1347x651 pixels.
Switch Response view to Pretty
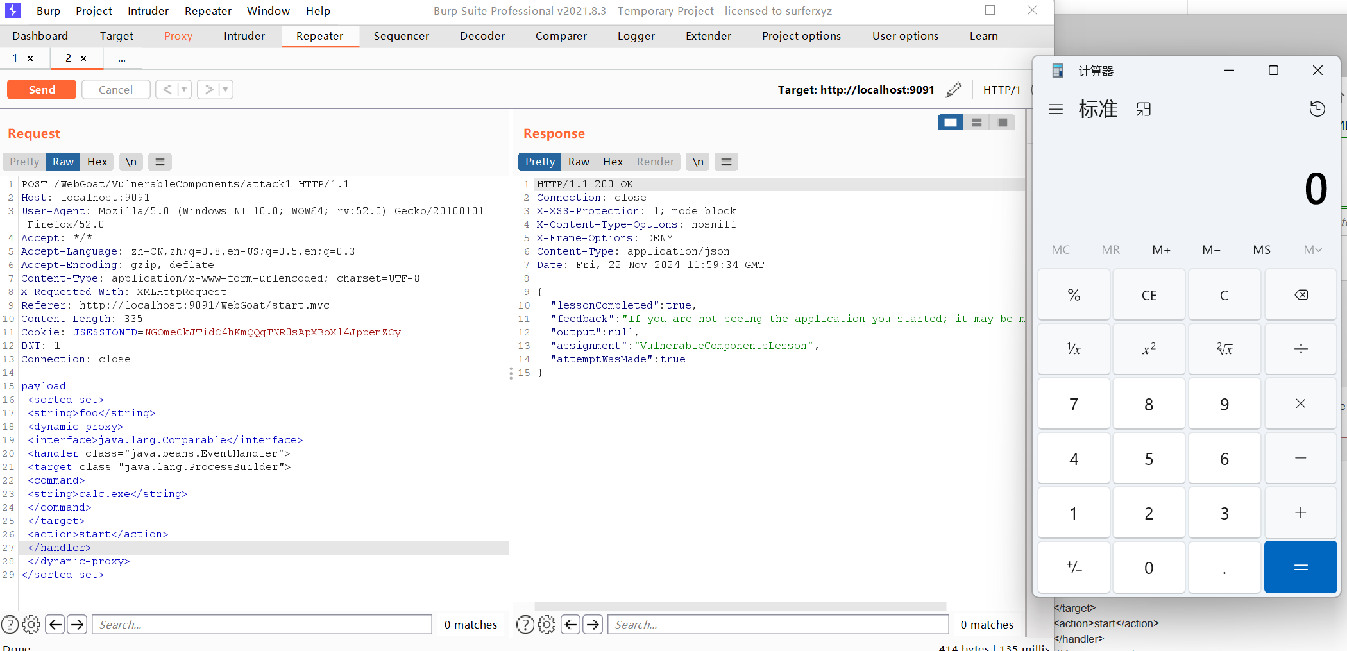coord(540,162)
